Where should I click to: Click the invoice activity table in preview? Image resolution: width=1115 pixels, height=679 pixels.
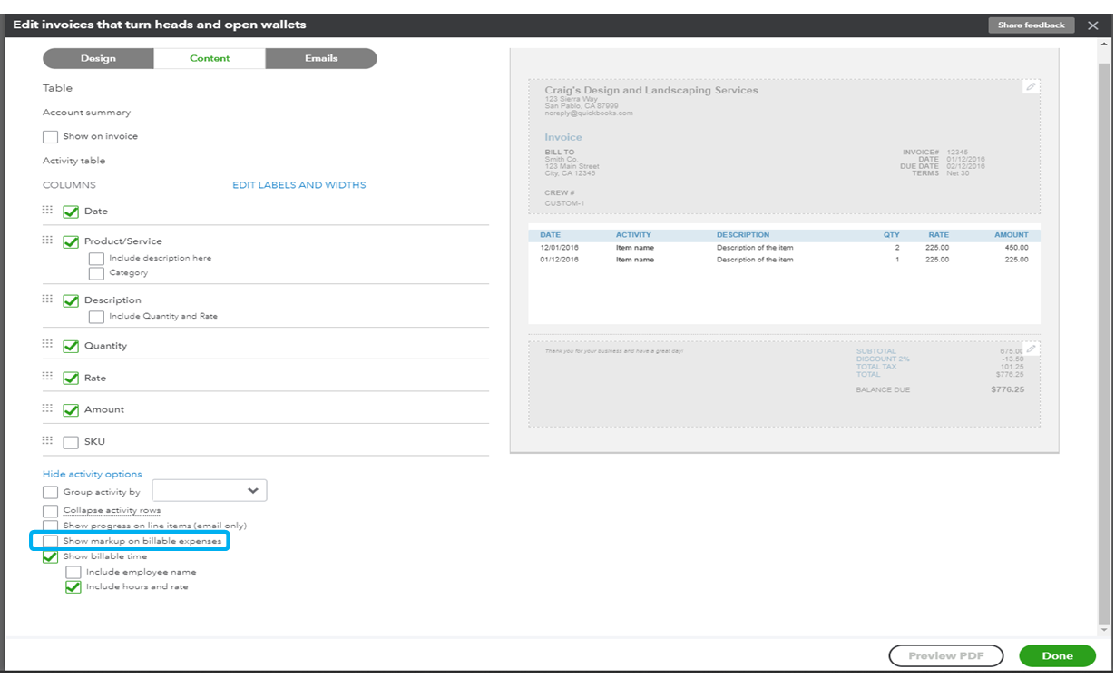[x=785, y=273]
